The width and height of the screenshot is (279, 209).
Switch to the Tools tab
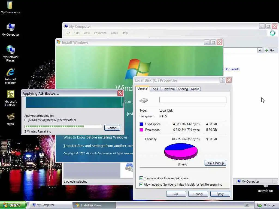(154, 89)
